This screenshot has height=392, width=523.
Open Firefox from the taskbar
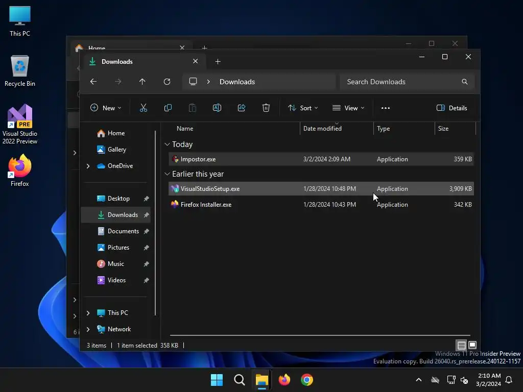284,380
